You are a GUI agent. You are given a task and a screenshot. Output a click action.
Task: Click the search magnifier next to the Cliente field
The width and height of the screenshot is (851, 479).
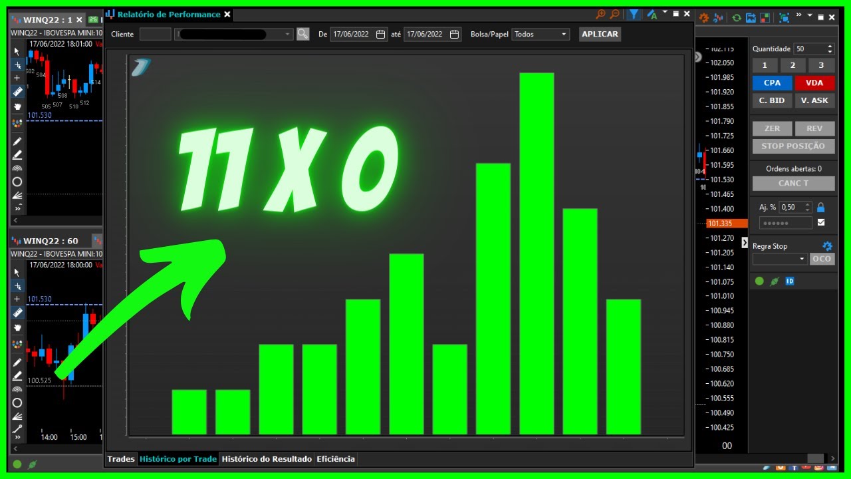[303, 34]
